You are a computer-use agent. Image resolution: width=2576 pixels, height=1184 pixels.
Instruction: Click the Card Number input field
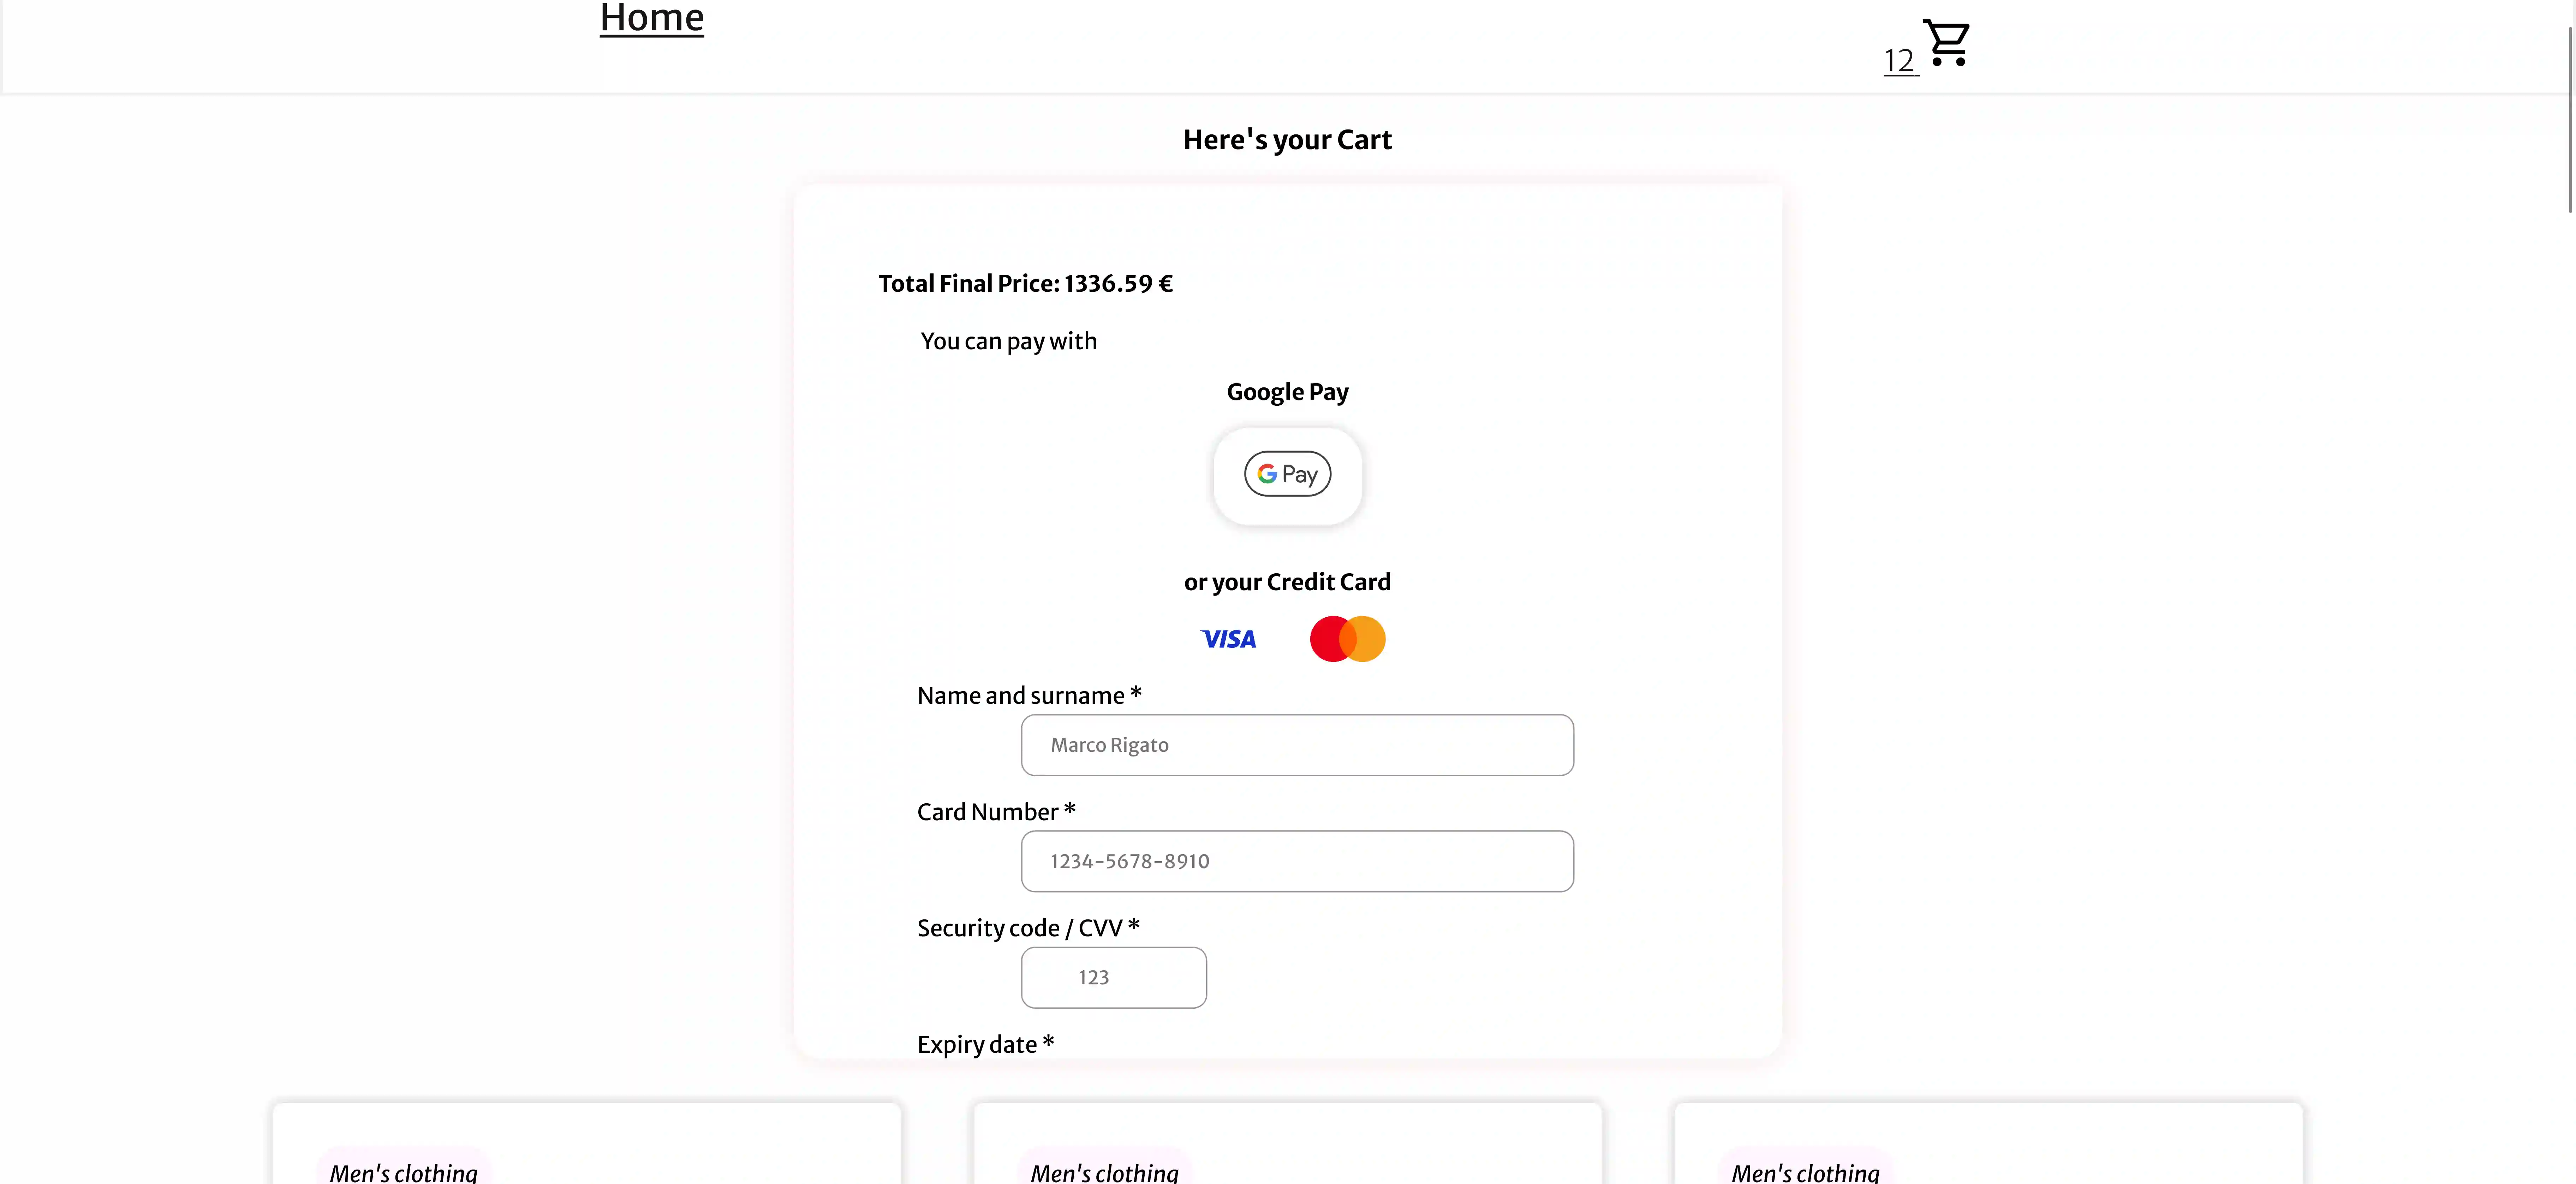coord(1297,860)
